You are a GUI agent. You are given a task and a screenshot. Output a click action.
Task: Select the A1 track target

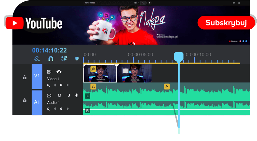(37, 102)
